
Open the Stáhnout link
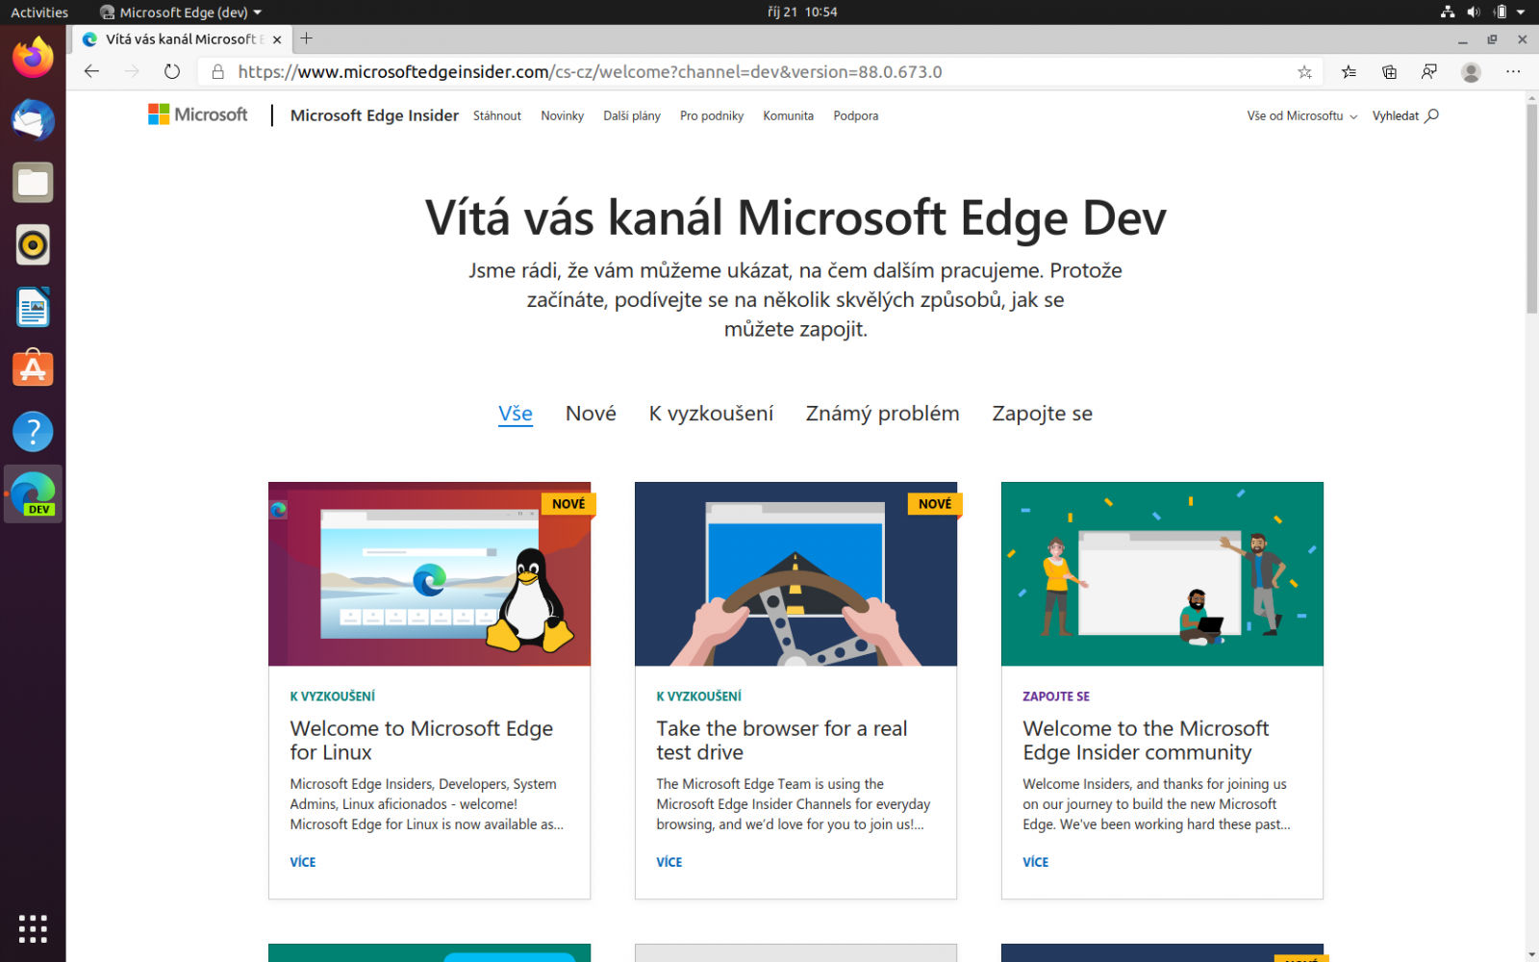coord(496,115)
